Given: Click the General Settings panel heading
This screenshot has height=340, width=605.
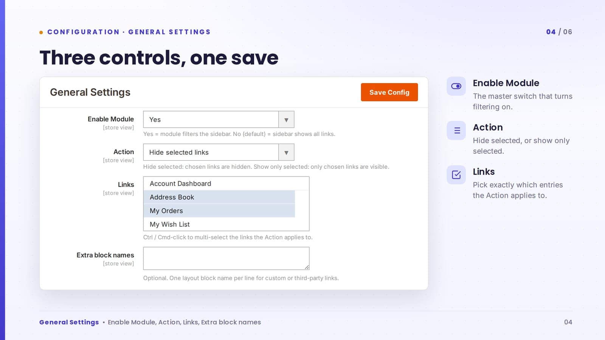Looking at the screenshot, I should click(x=90, y=92).
